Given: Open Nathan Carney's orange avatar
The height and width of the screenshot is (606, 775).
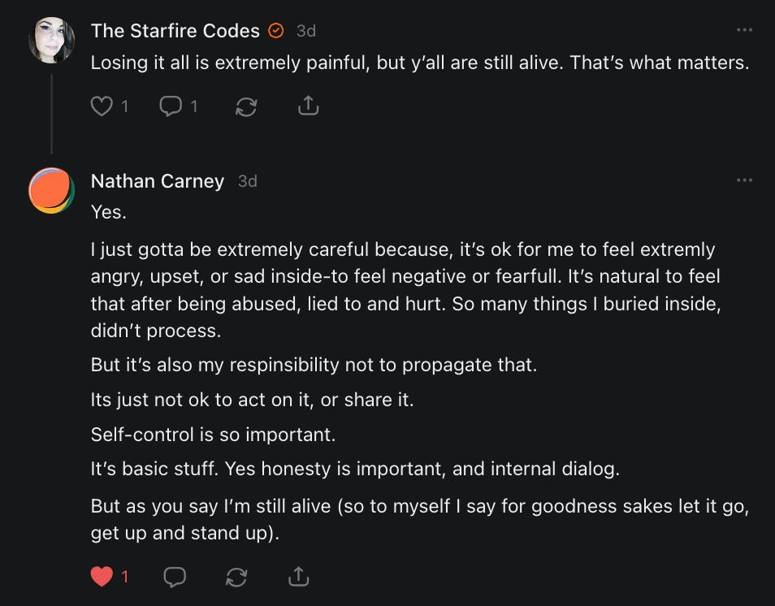Looking at the screenshot, I should click(x=52, y=191).
